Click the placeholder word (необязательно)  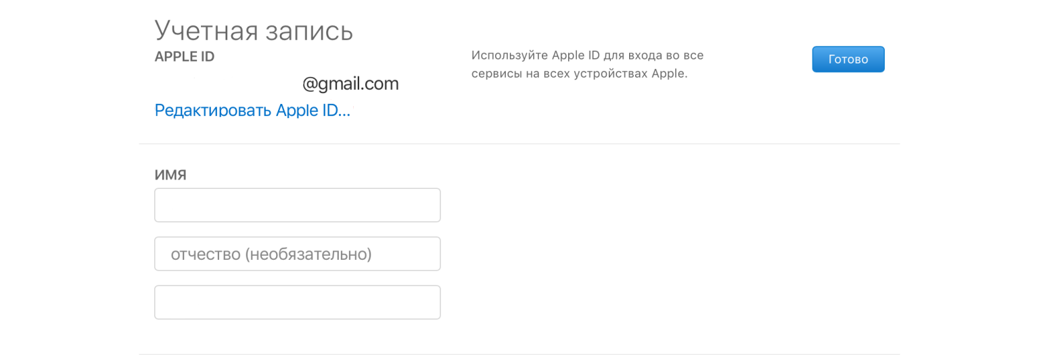tap(308, 254)
